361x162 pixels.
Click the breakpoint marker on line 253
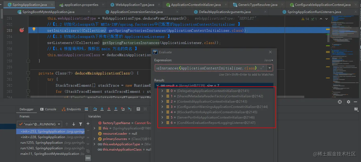pyautogui.click(x=22, y=30)
